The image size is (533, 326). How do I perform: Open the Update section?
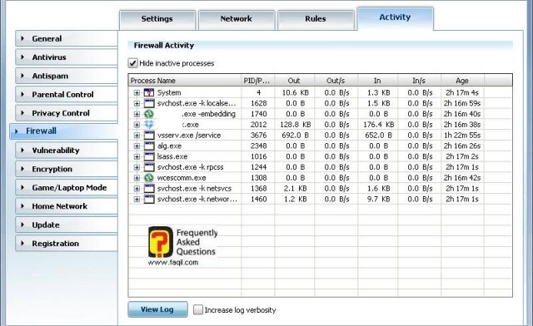pos(67,225)
